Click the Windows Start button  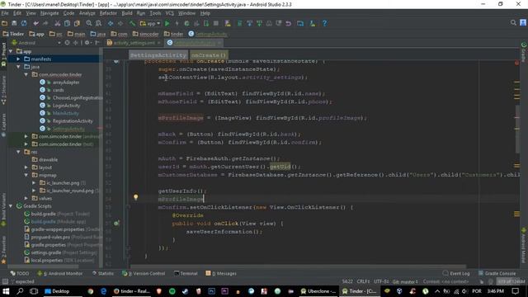(x=6, y=291)
